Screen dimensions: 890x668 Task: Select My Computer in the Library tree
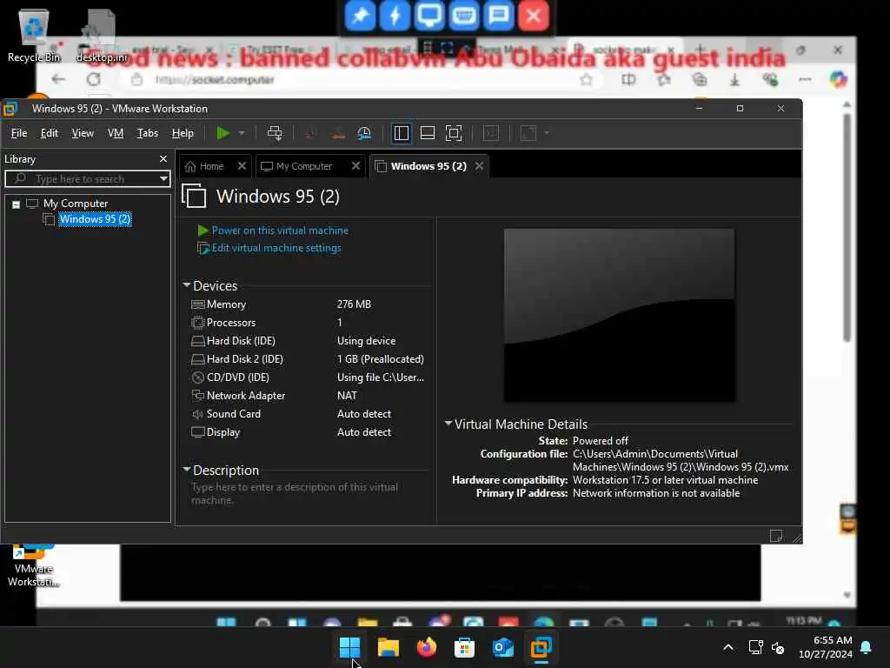(76, 204)
